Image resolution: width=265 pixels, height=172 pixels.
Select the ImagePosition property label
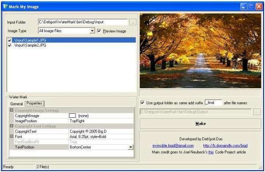(26, 121)
